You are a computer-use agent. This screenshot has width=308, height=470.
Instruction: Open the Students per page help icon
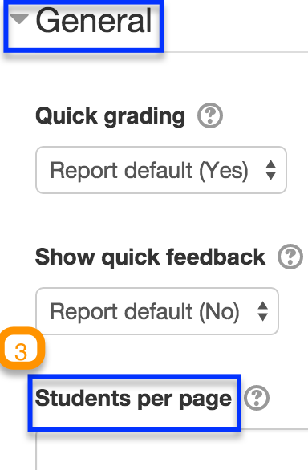tap(257, 398)
